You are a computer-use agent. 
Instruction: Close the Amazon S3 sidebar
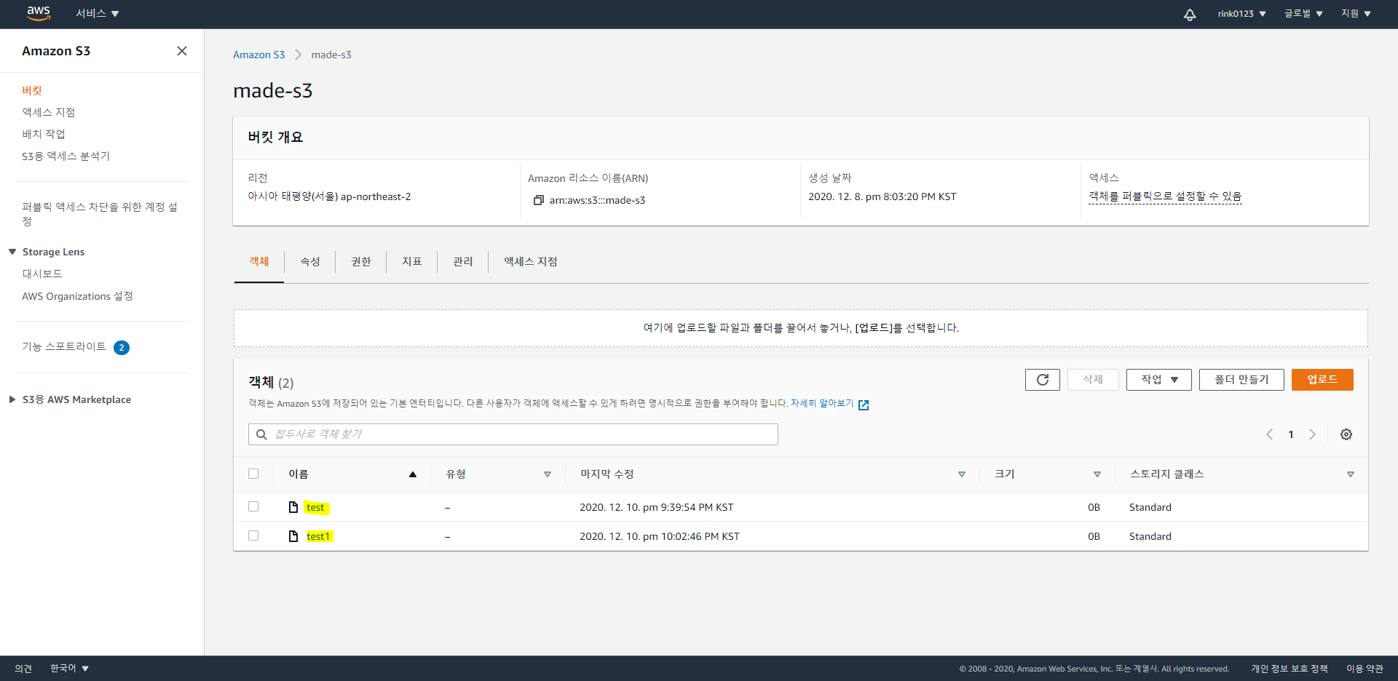pyautogui.click(x=182, y=51)
